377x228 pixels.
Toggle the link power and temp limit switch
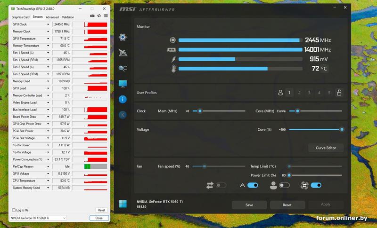(221, 185)
